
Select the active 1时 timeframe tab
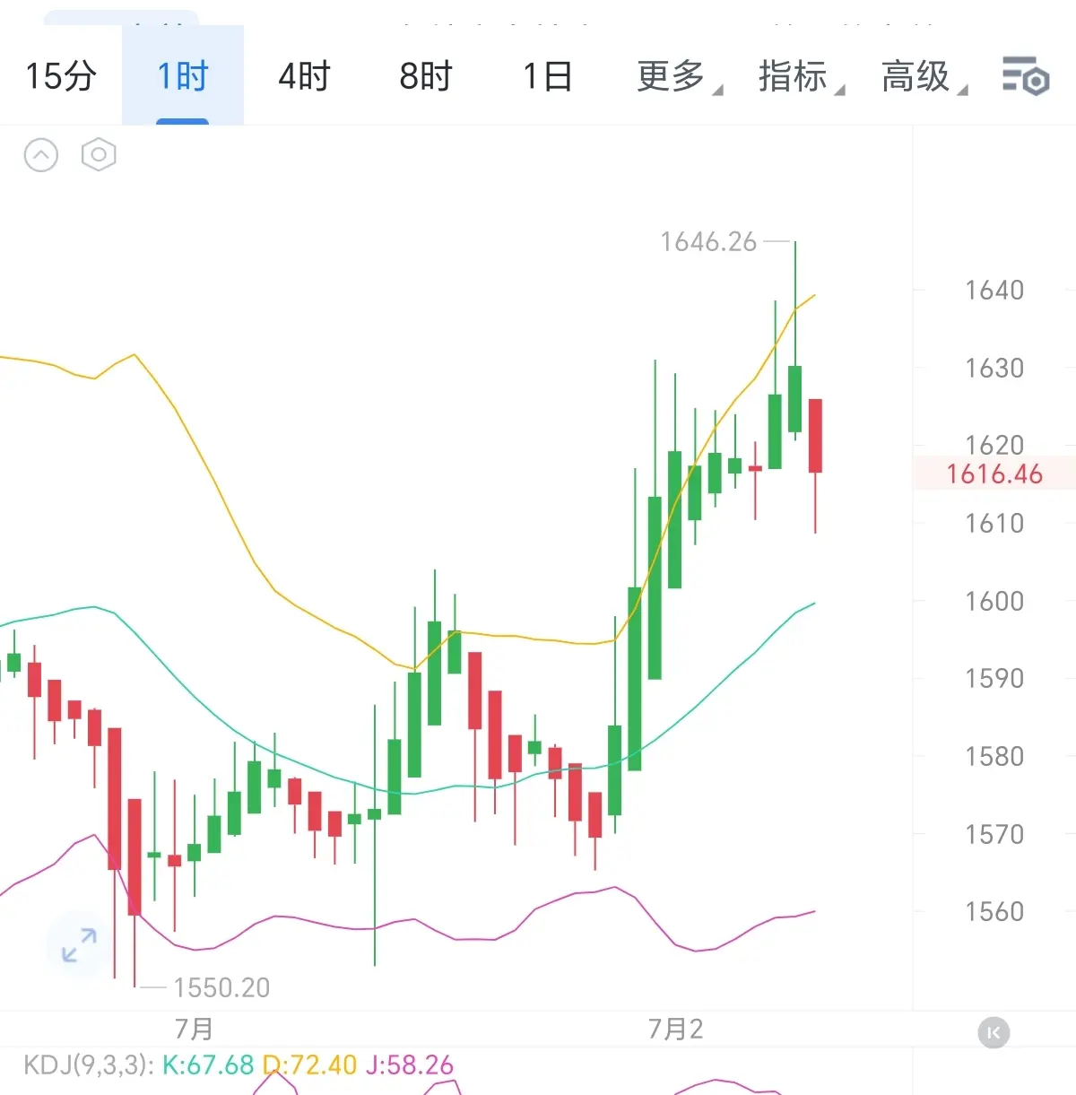[183, 76]
